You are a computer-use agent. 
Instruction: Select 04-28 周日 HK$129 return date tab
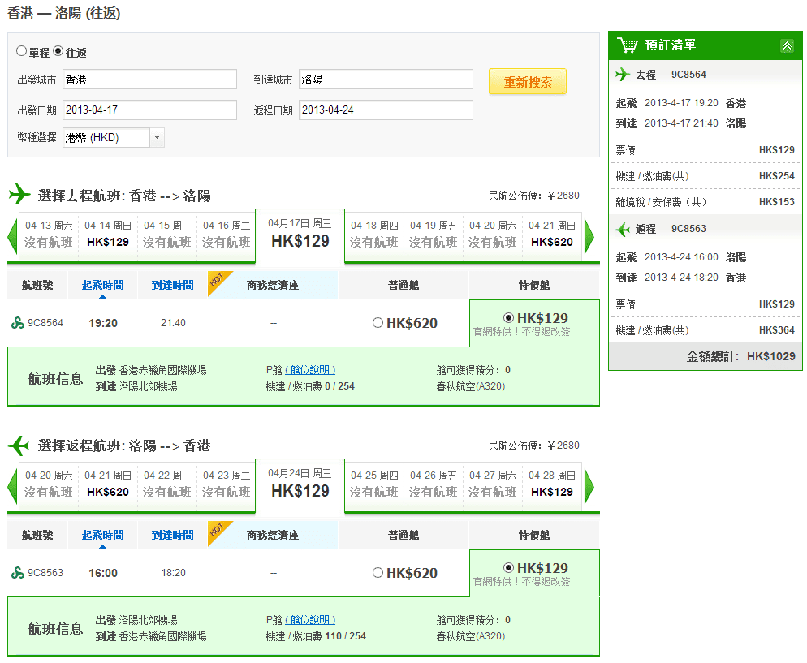[x=552, y=484]
